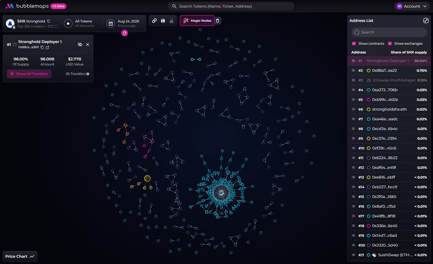Expand the Address List panel
Screen dimensions: 433x264
[x=426, y=21]
